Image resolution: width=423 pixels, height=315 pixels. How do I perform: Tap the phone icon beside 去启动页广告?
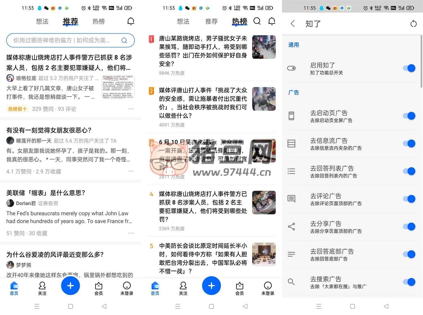click(291, 116)
